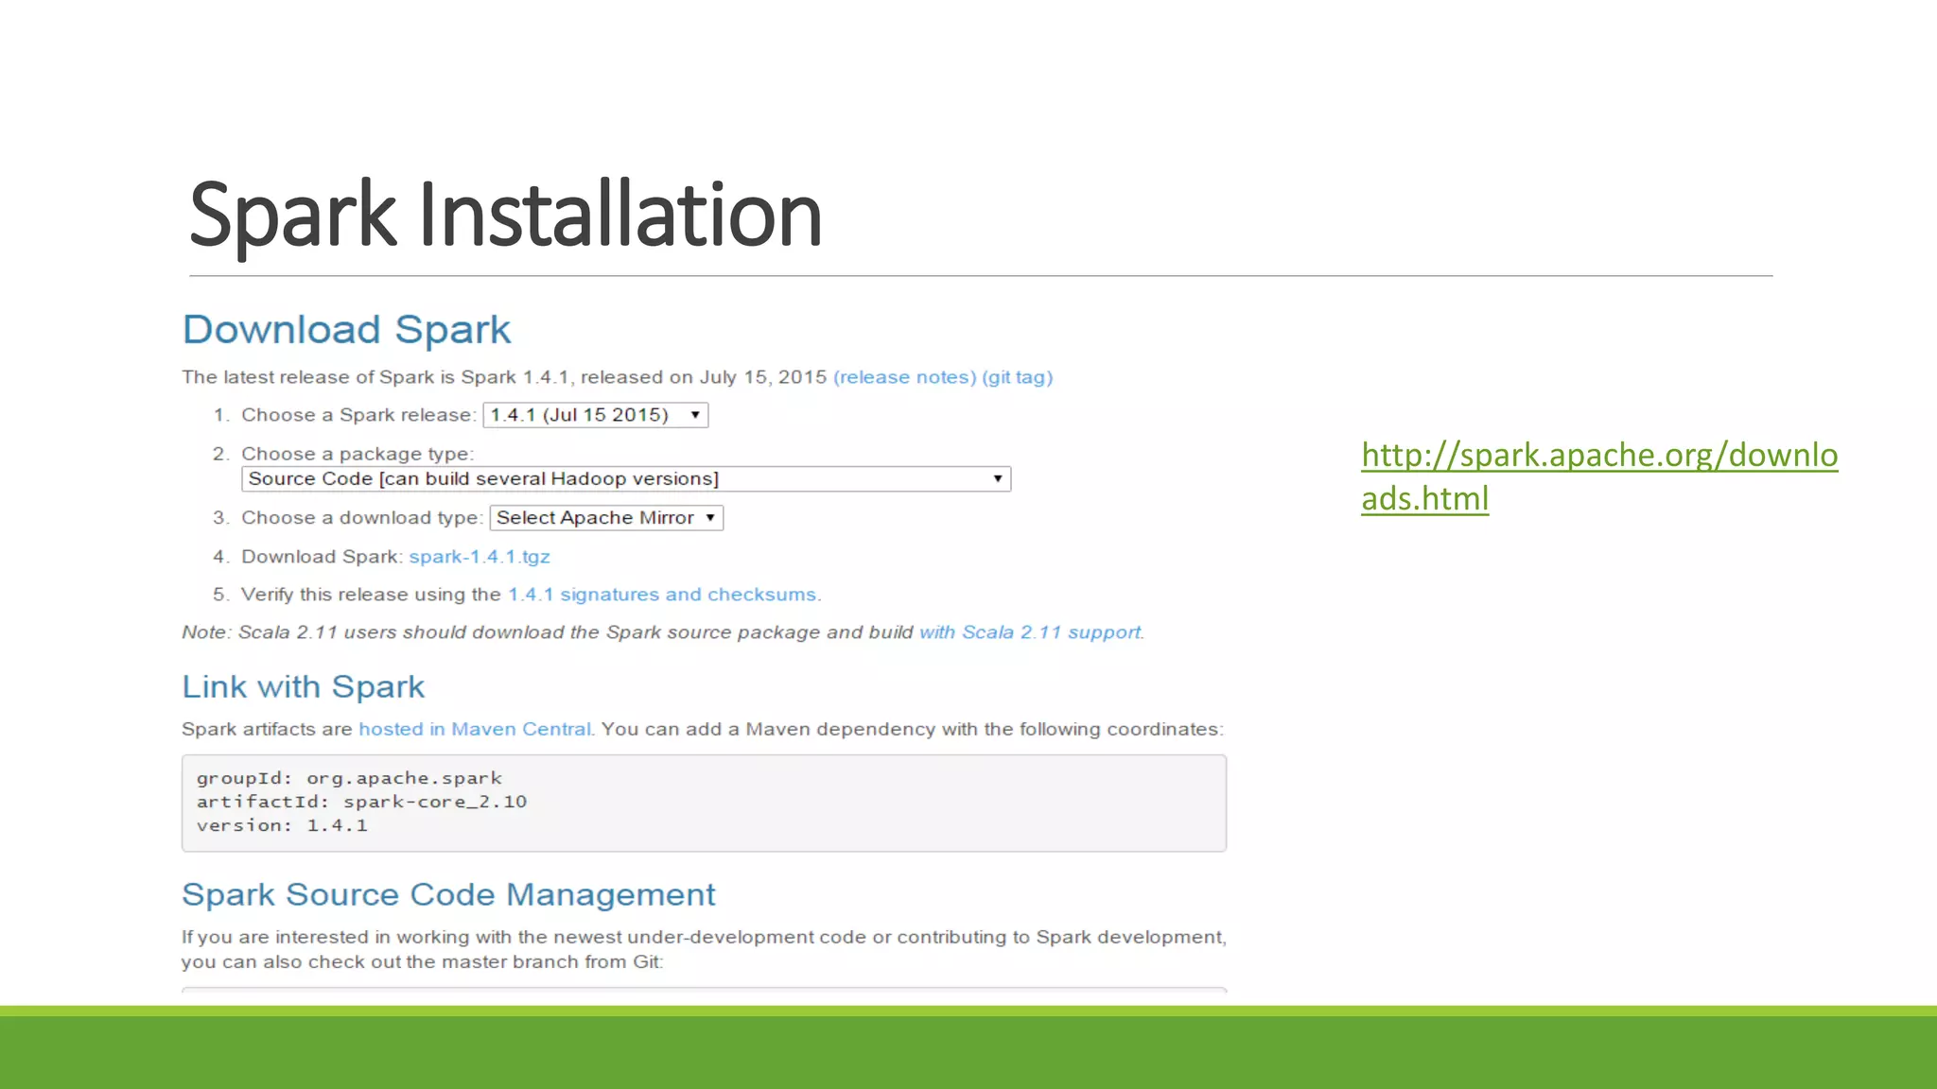
Task: Open 1.4.1 signatures and checksums link
Action: 663,595
